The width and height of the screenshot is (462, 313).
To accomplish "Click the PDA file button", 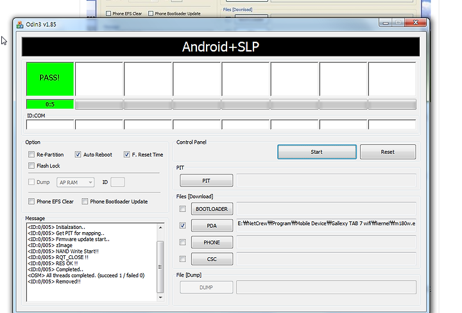I will (x=212, y=226).
